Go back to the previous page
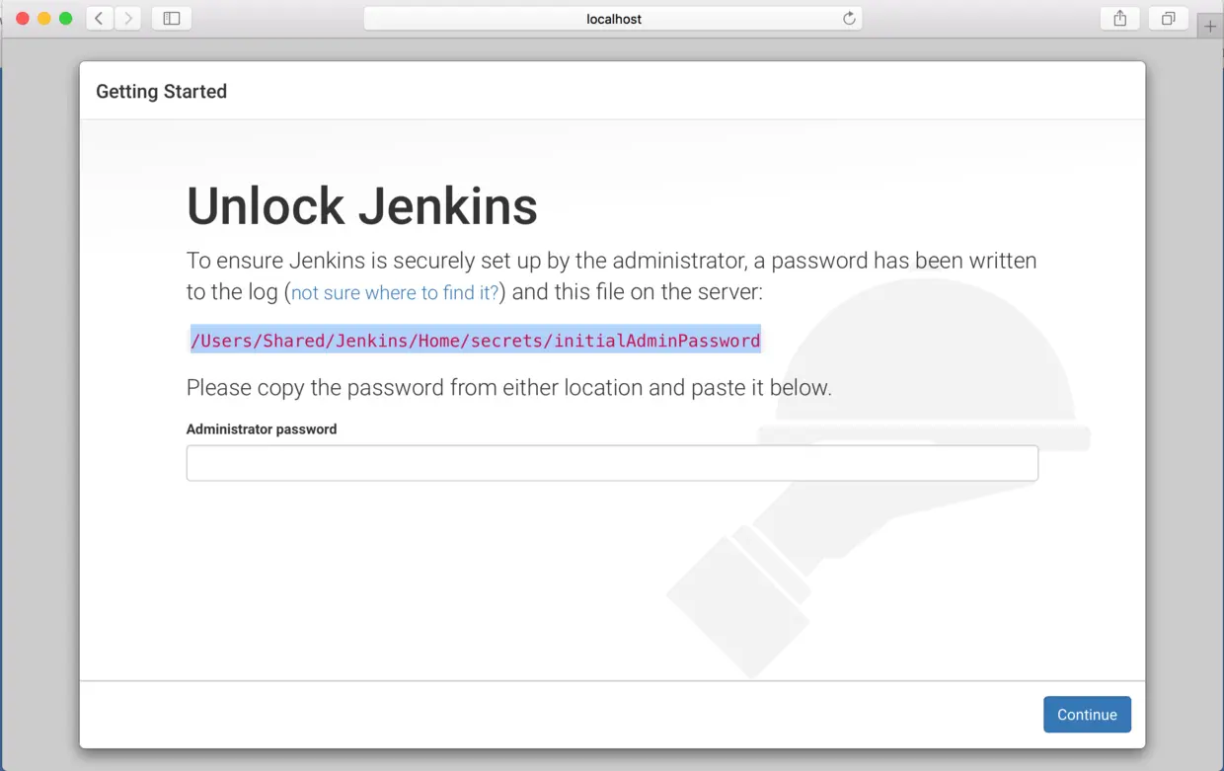 click(x=99, y=19)
